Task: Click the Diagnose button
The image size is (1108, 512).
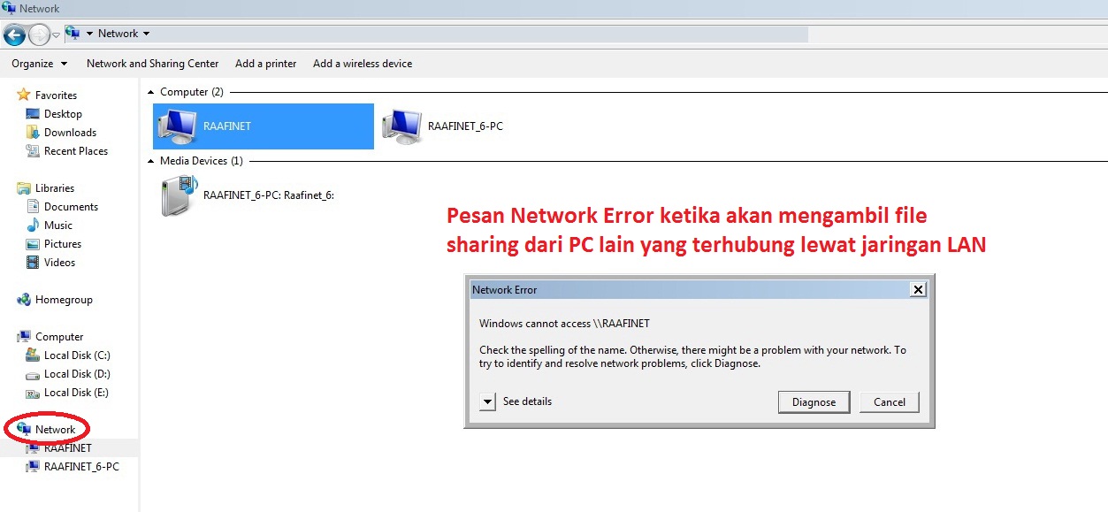Action: (x=813, y=401)
